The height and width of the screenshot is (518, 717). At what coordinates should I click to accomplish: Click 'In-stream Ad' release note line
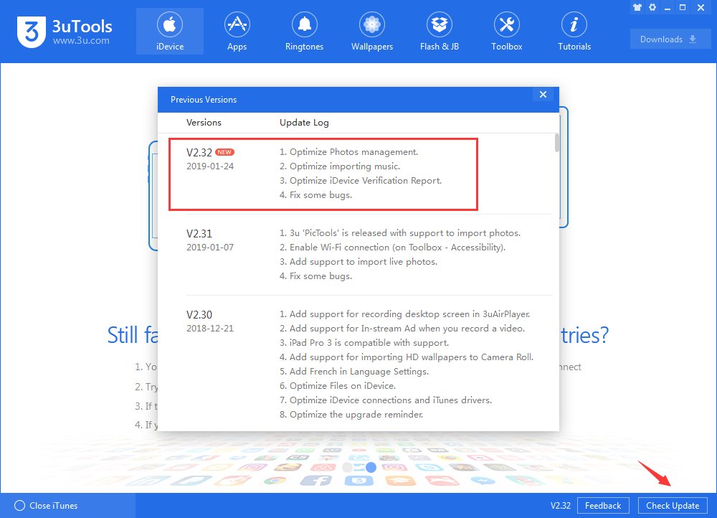[x=402, y=328]
